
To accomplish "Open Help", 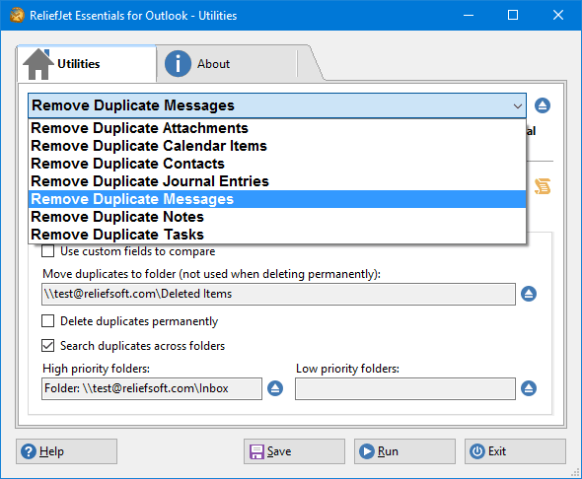I will 66,451.
